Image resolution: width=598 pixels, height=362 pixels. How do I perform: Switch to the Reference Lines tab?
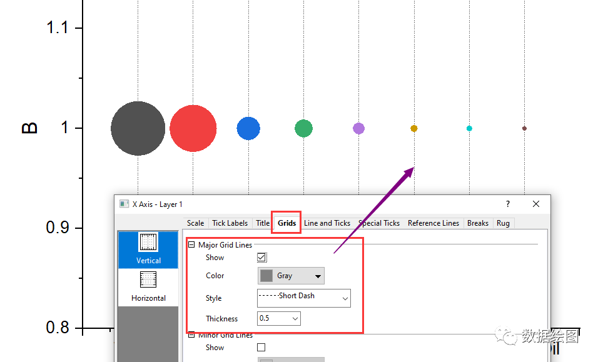click(x=433, y=223)
